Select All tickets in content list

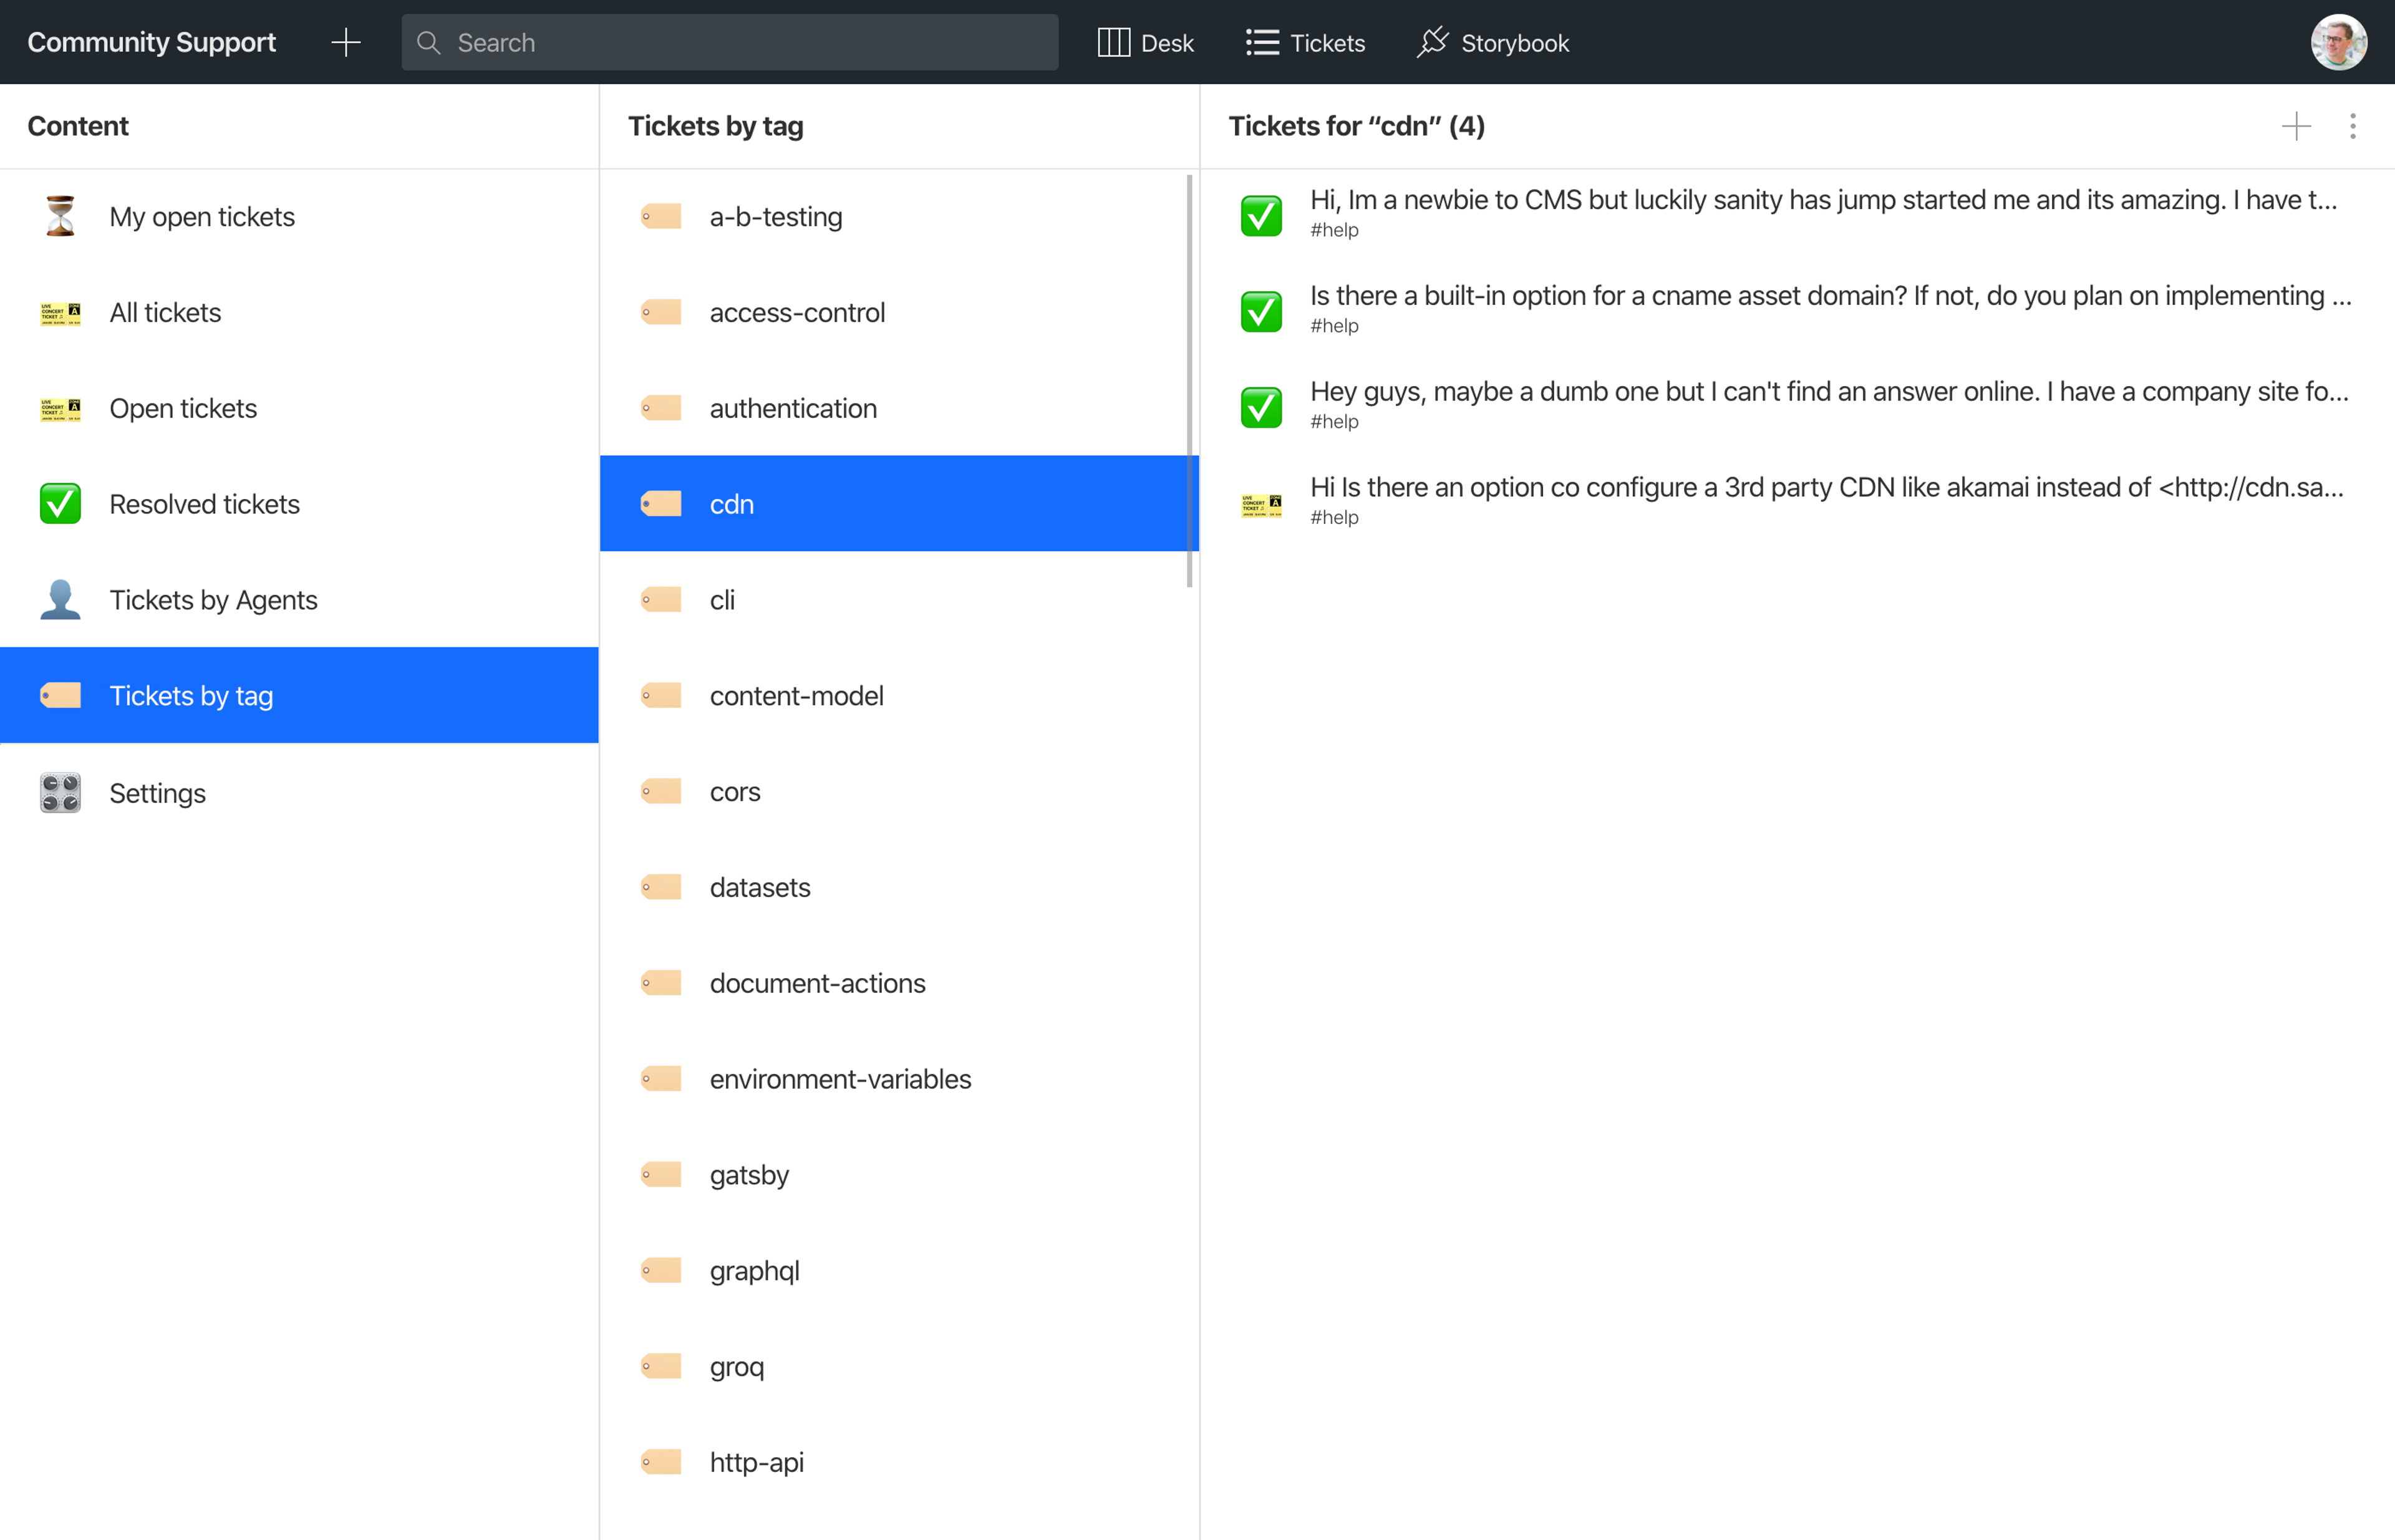(x=165, y=312)
